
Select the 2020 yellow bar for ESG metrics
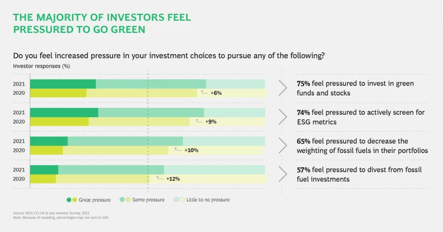coord(59,122)
